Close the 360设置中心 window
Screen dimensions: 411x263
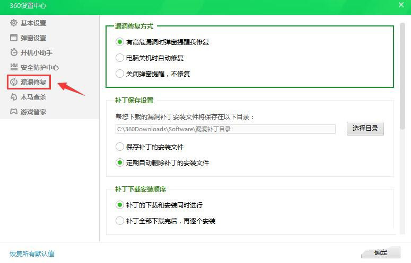pos(401,5)
